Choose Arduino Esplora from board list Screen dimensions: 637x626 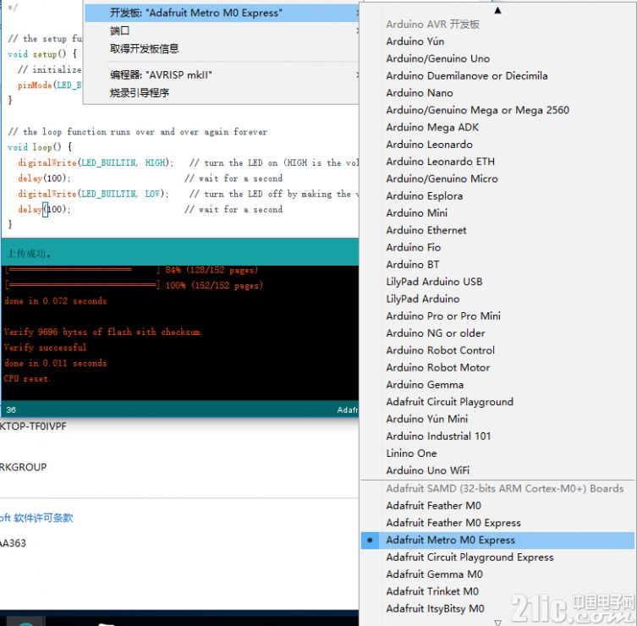click(497, 195)
